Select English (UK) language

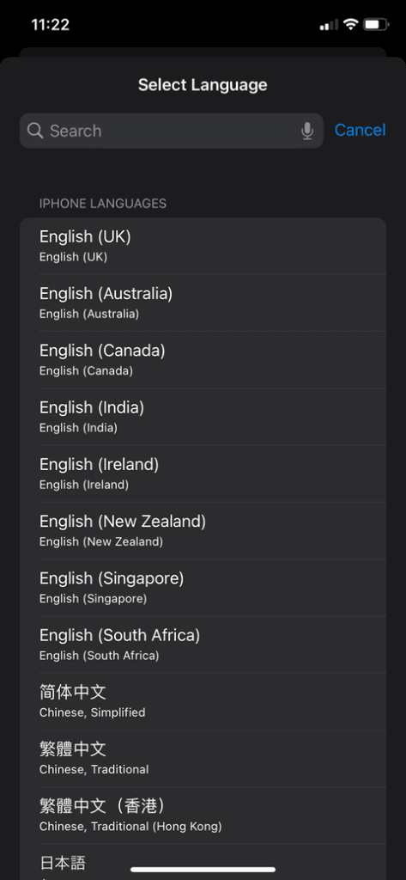[x=203, y=246]
